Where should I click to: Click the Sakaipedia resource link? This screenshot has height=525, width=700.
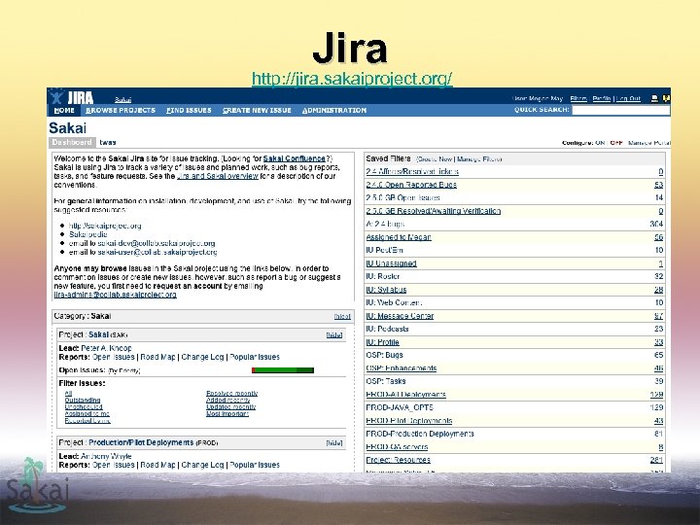[87, 234]
